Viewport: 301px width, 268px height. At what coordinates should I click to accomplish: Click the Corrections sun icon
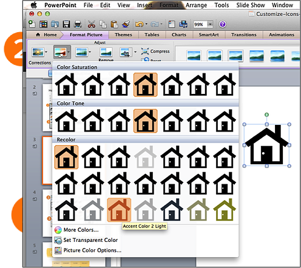38,52
